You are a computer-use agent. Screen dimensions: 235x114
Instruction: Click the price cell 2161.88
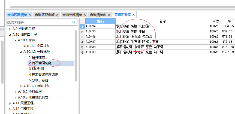(228, 47)
